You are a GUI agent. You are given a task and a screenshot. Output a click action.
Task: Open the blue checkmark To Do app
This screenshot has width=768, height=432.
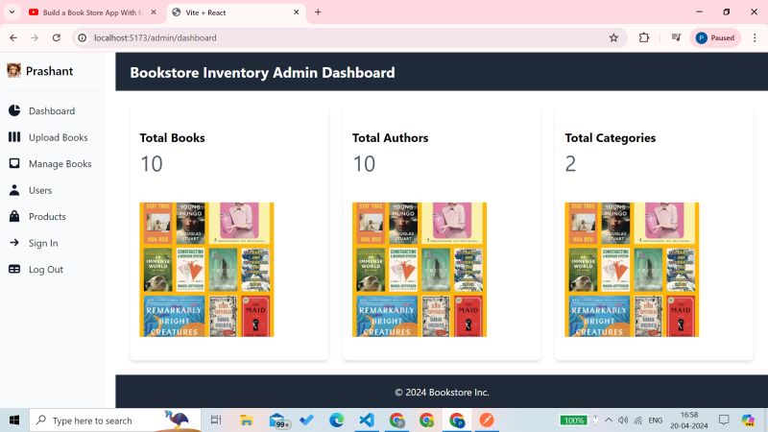pos(307,420)
